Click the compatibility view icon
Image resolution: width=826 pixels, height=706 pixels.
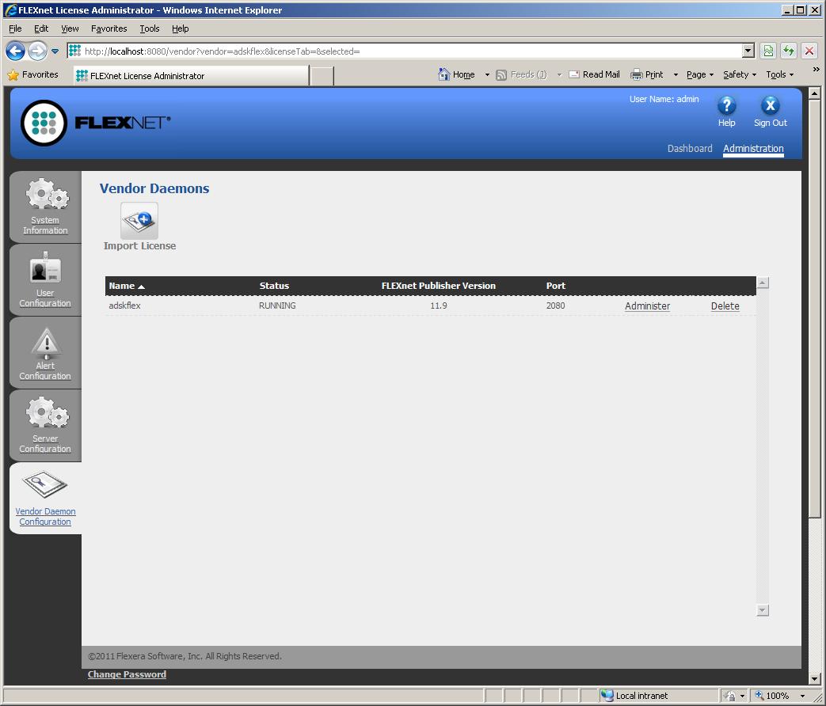tap(768, 51)
